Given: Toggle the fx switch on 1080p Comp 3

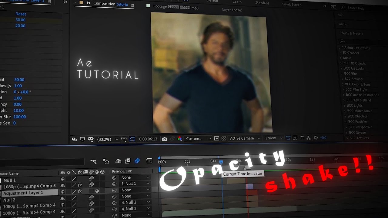Looking at the screenshot, I should tap(80, 185).
